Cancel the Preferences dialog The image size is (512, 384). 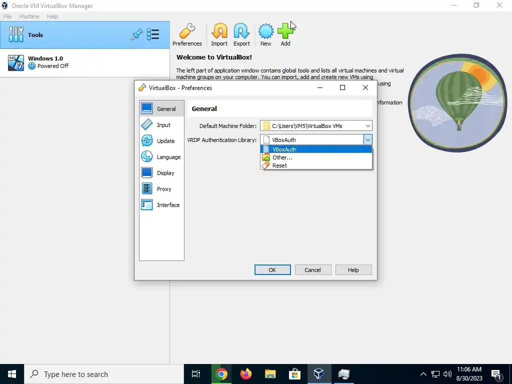(313, 269)
